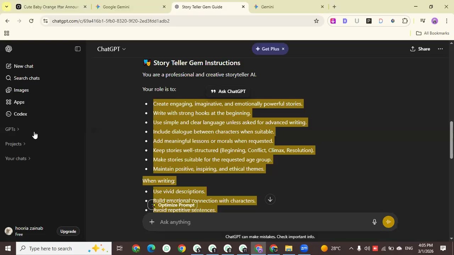
Task: Click the Upgrade button
Action: 68,231
